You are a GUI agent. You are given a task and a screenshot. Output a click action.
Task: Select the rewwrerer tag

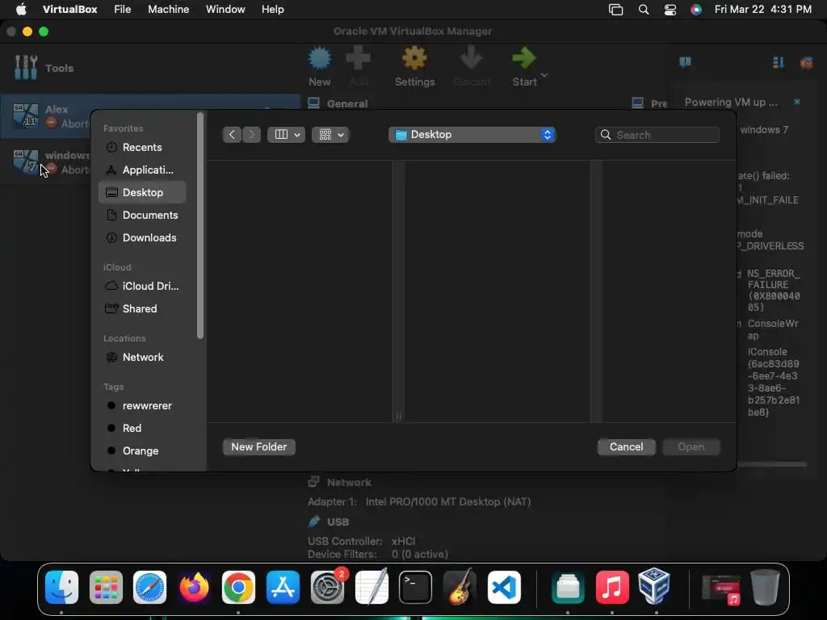pyautogui.click(x=142, y=405)
